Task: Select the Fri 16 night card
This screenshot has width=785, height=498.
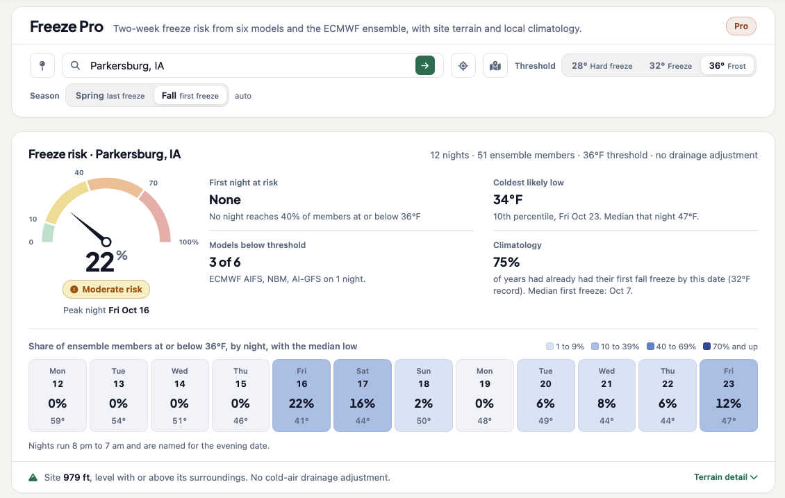Action: coord(301,395)
